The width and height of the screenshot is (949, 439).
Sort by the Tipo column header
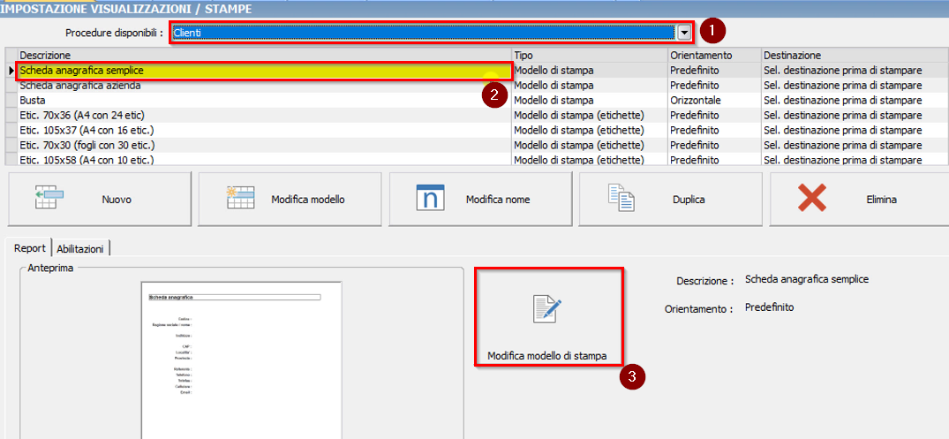point(589,55)
